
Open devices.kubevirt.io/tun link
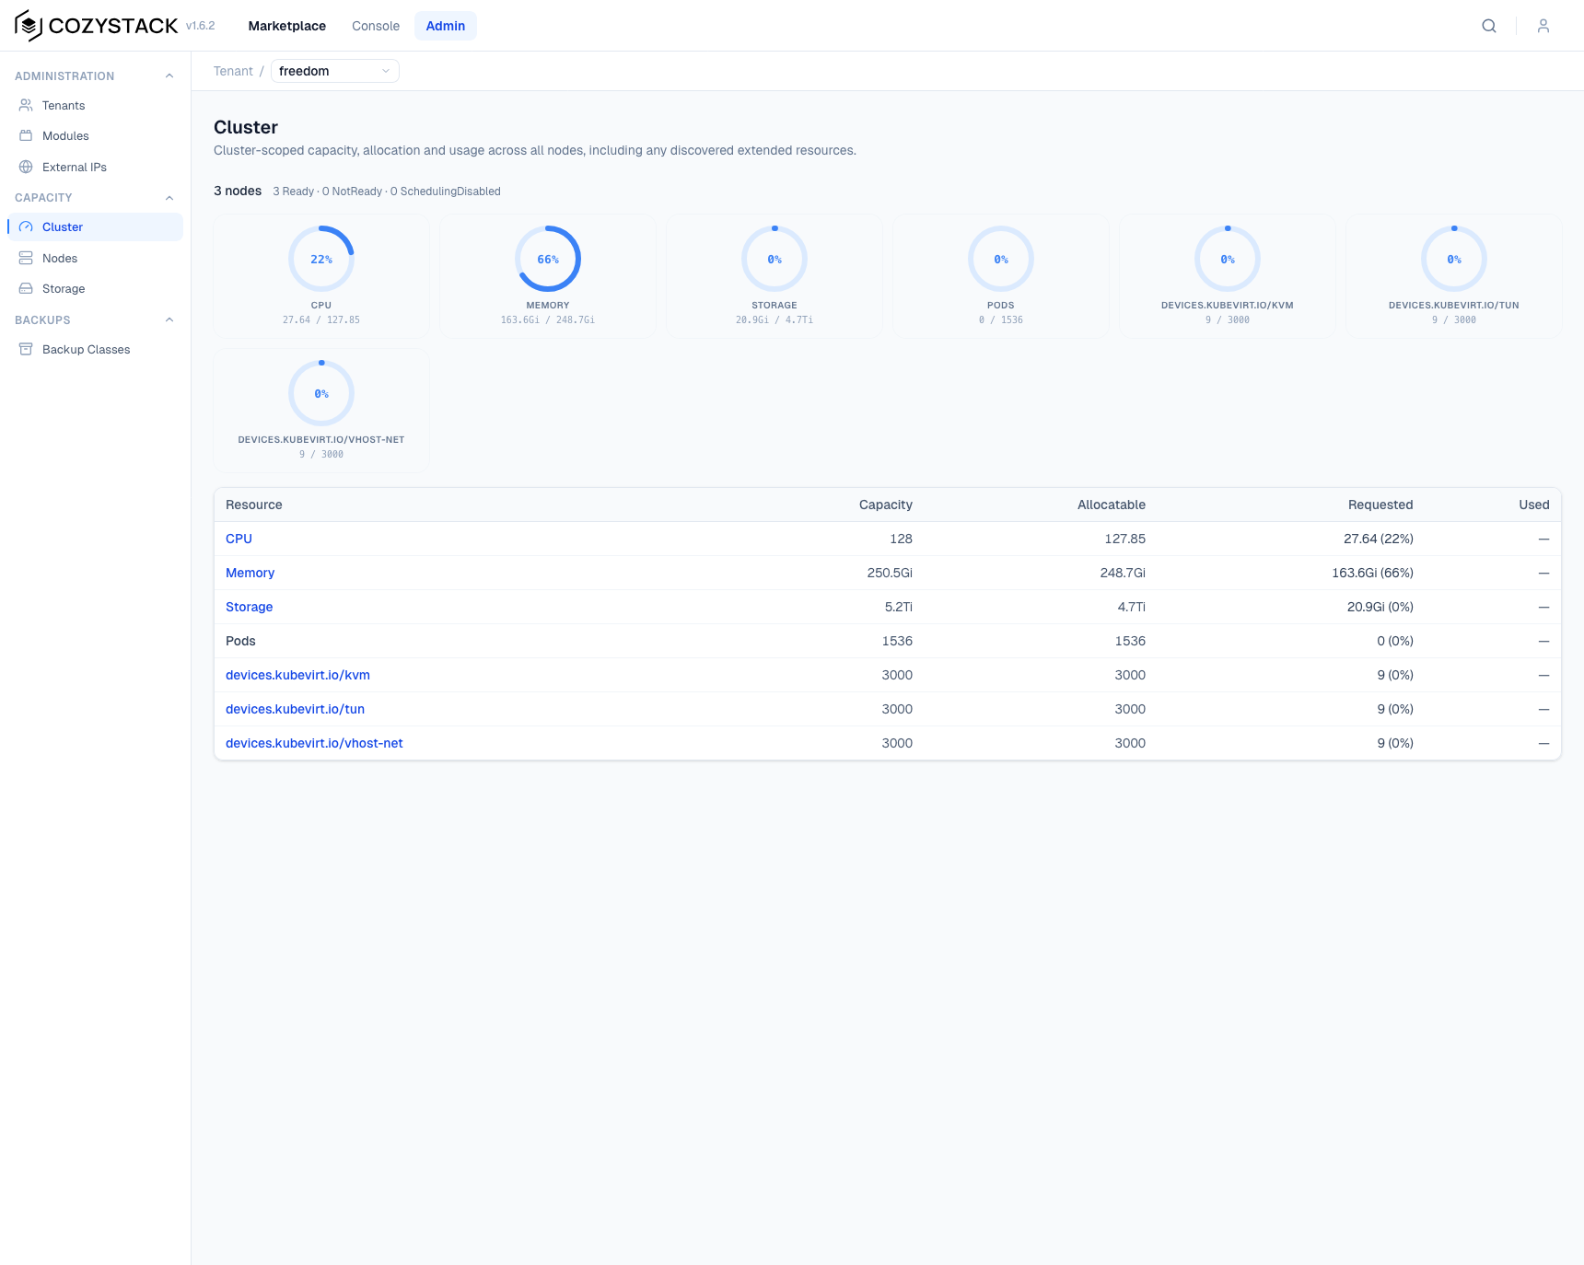[295, 709]
